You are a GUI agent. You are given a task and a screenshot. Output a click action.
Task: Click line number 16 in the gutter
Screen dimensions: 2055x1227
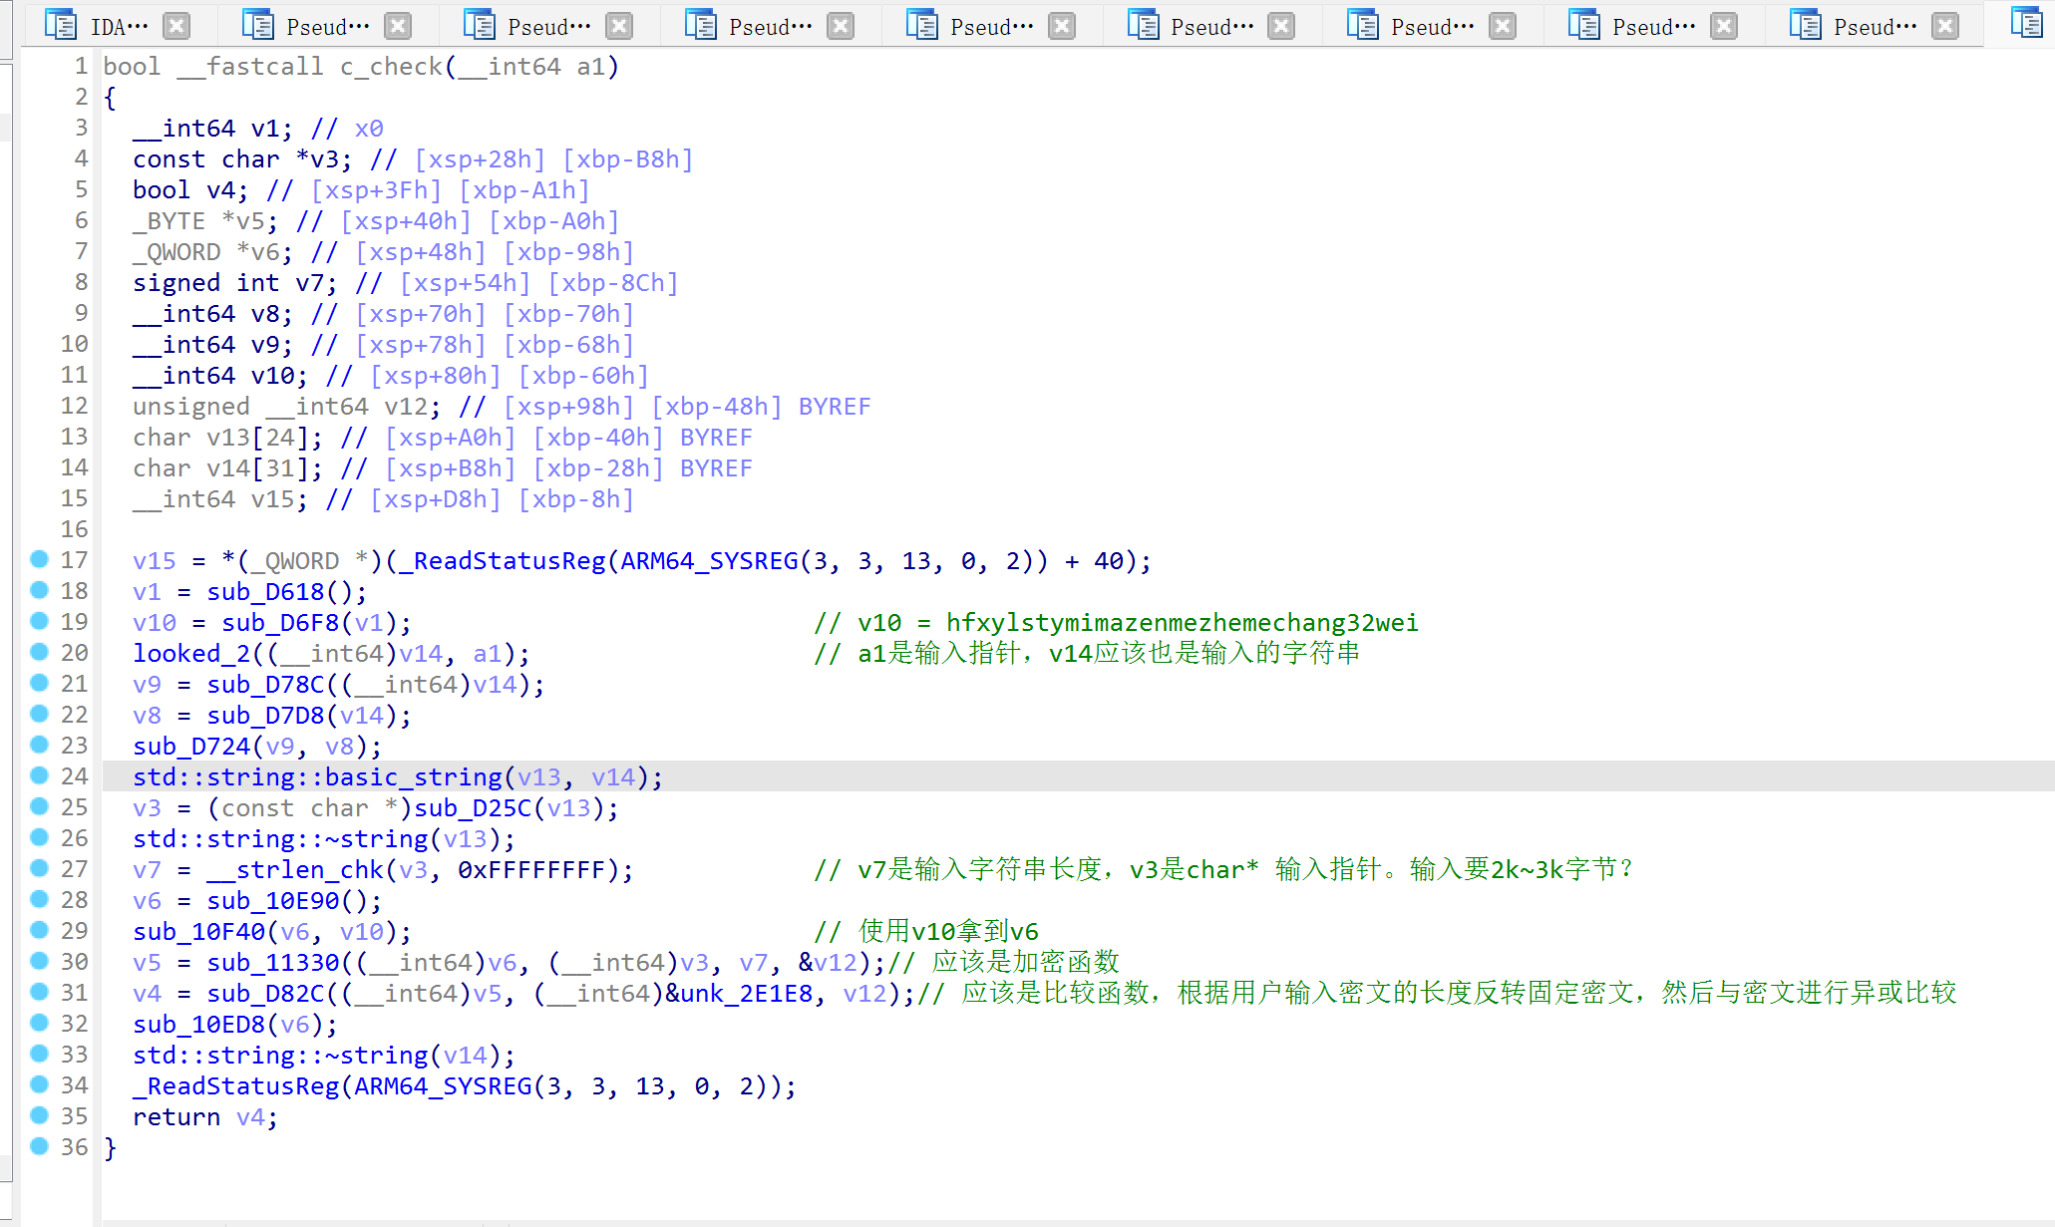pos(75,529)
